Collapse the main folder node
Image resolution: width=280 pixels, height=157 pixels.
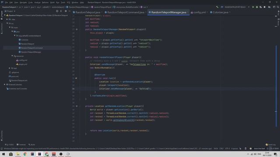[10, 27]
